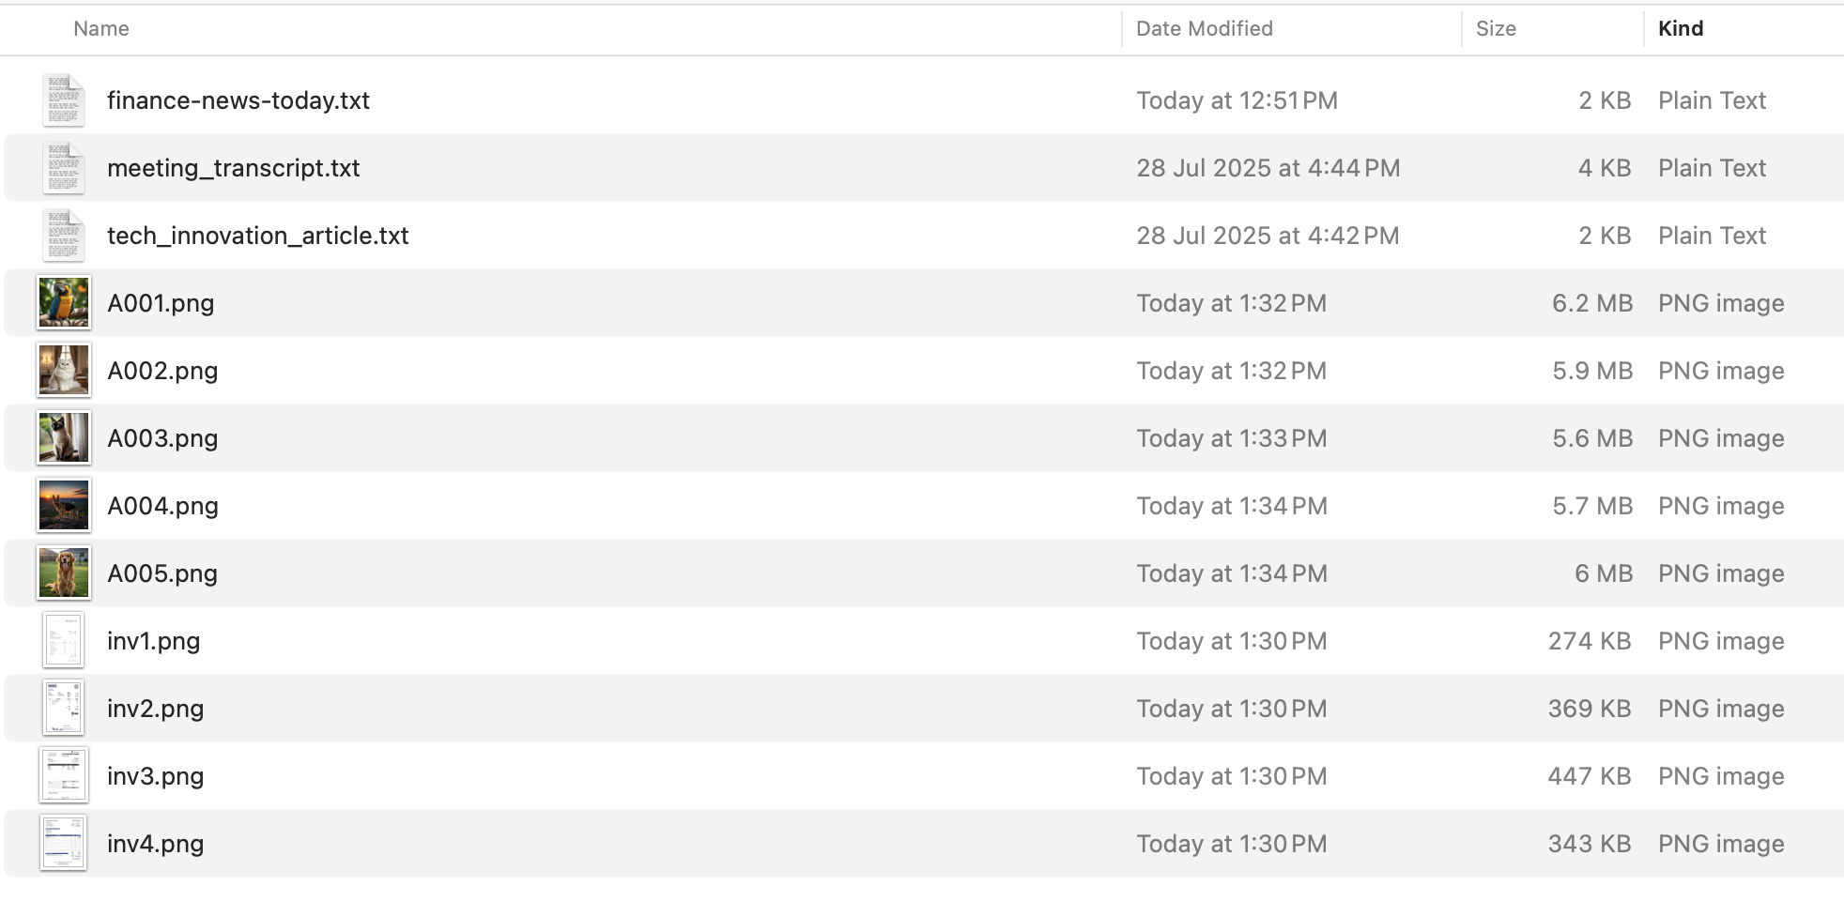Click the A004.png sunset dog thumbnail
1844x901 pixels.
[x=64, y=506]
